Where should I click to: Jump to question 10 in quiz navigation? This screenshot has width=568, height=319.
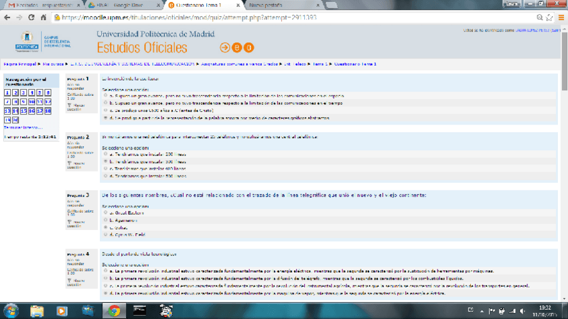click(x=31, y=102)
